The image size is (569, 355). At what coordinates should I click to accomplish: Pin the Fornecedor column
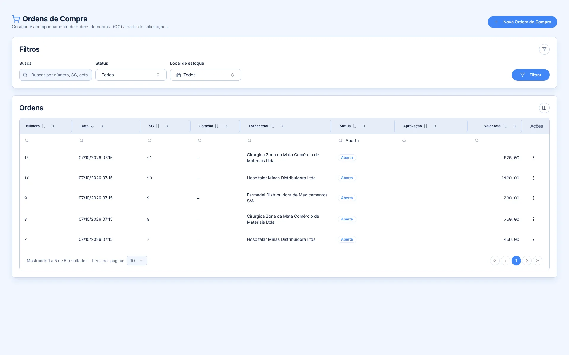282,126
